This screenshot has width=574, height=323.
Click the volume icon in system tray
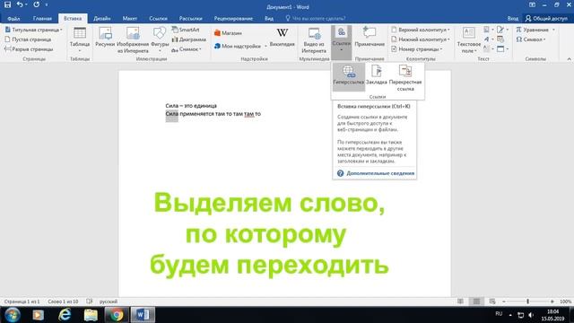531,315
